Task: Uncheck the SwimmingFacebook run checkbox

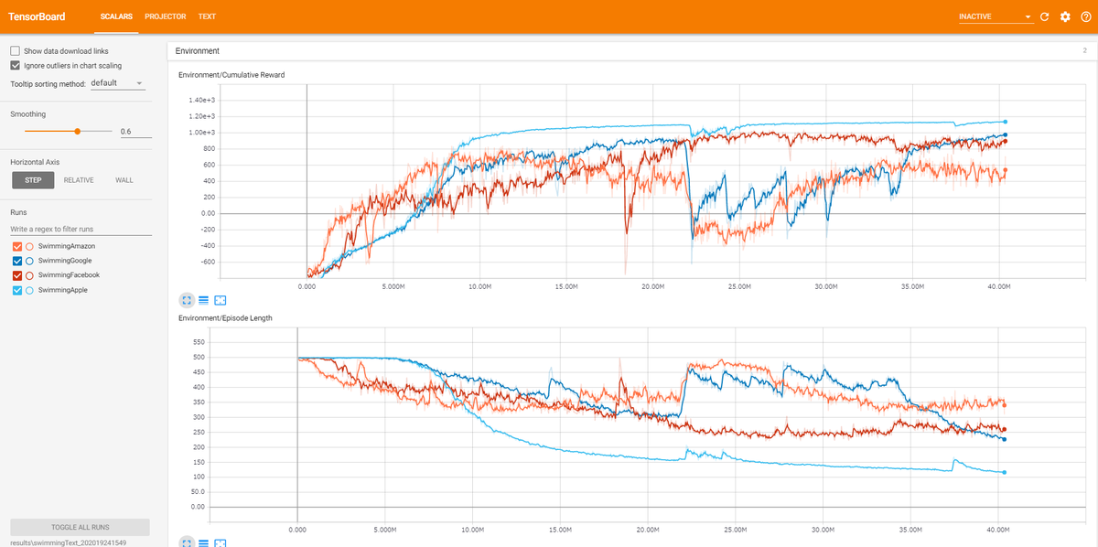Action: pos(16,275)
